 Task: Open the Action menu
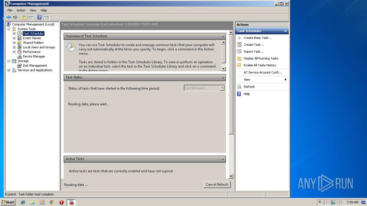tap(21, 10)
